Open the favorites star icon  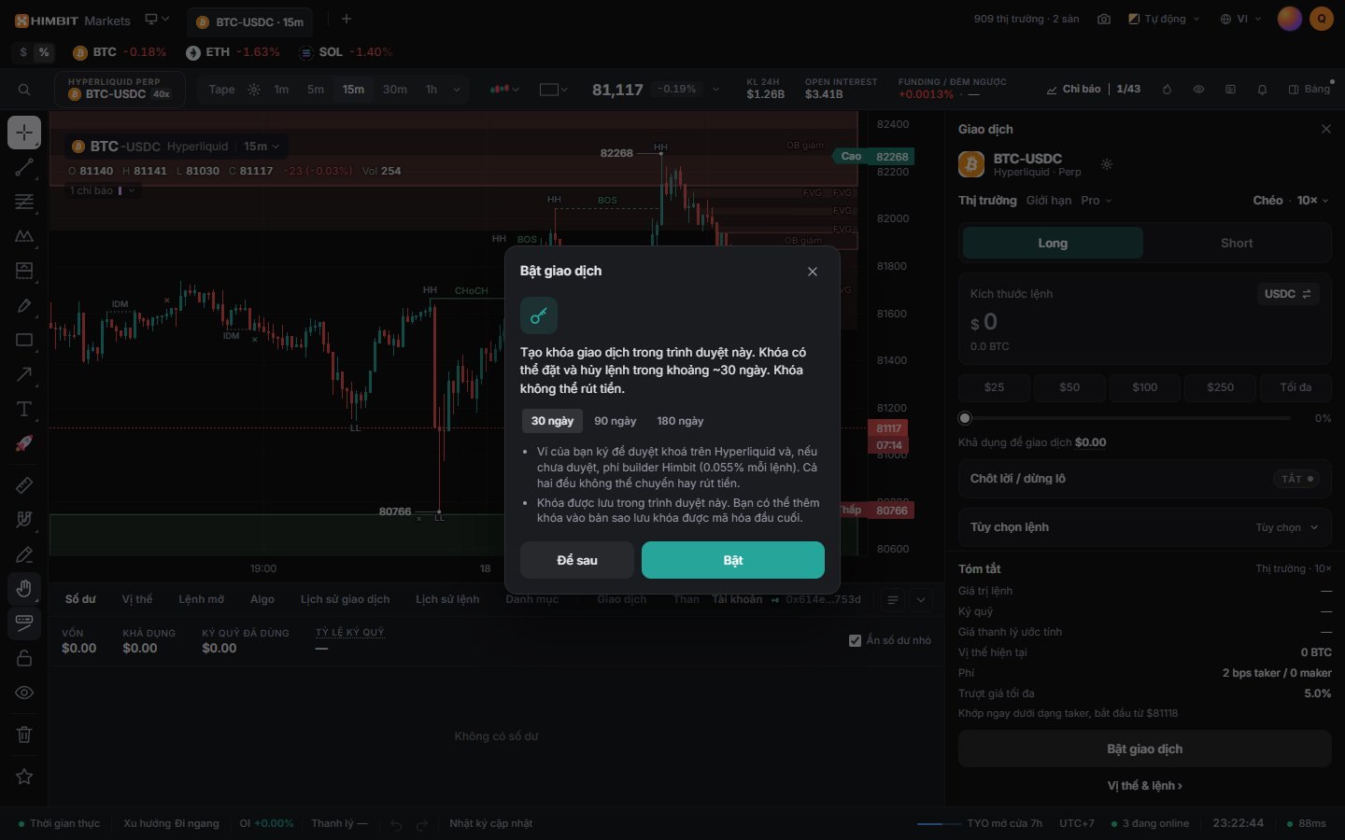tap(24, 777)
